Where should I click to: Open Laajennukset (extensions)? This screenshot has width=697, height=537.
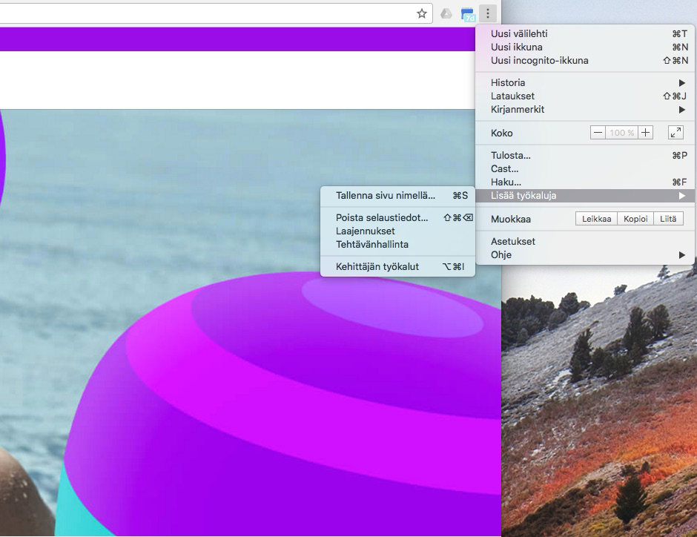point(398,231)
